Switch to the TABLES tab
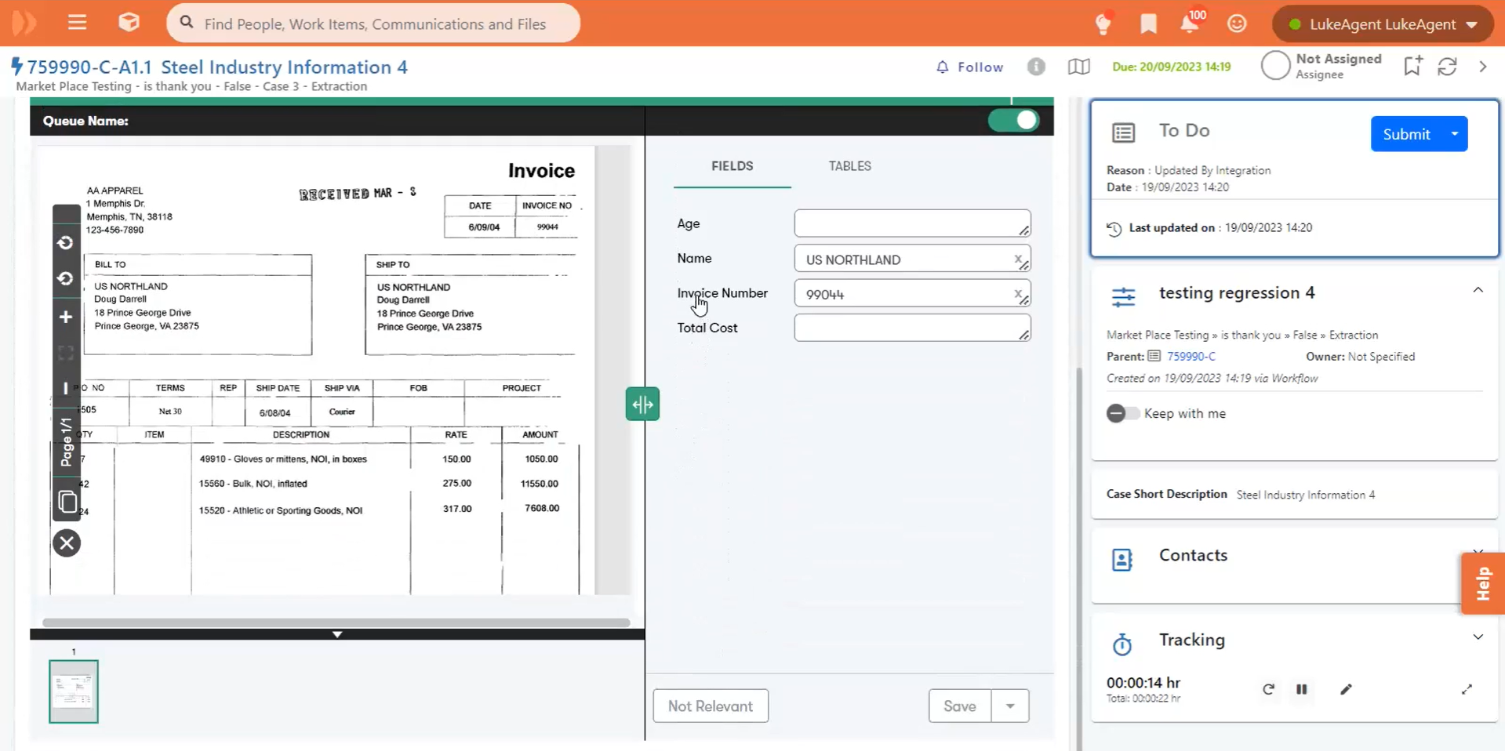The height and width of the screenshot is (751, 1505). tap(849, 166)
